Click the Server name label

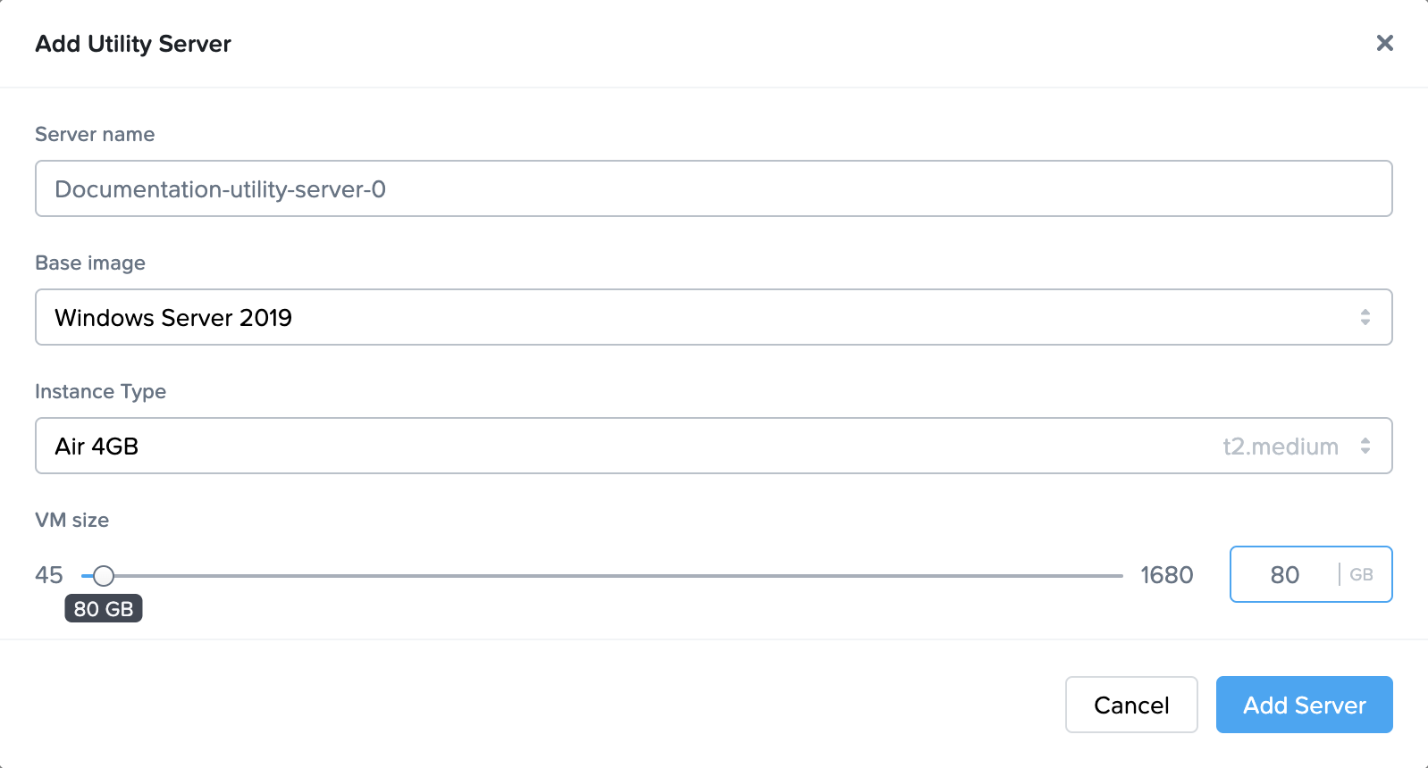[x=94, y=134]
